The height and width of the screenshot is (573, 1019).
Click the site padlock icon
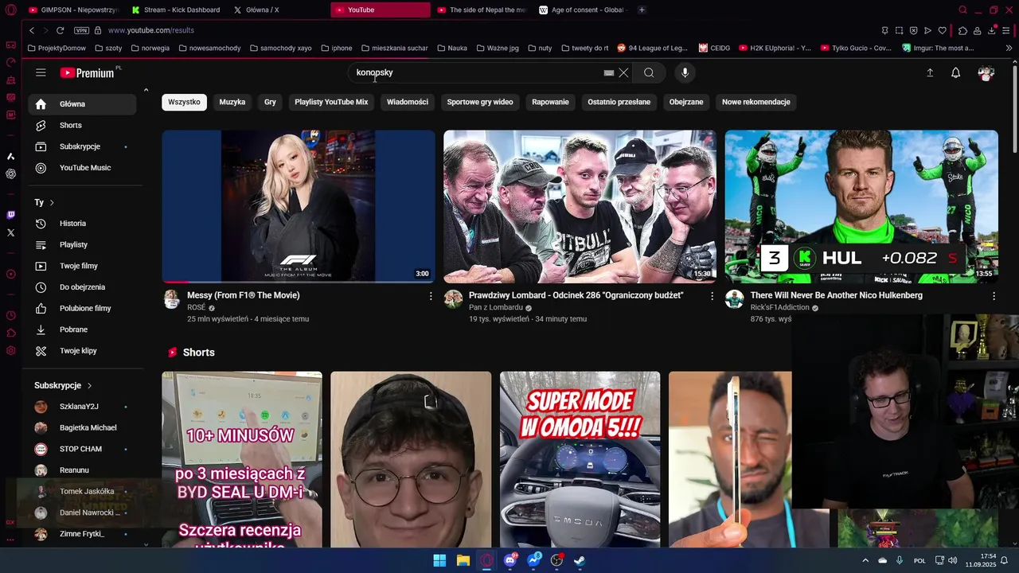(98, 30)
